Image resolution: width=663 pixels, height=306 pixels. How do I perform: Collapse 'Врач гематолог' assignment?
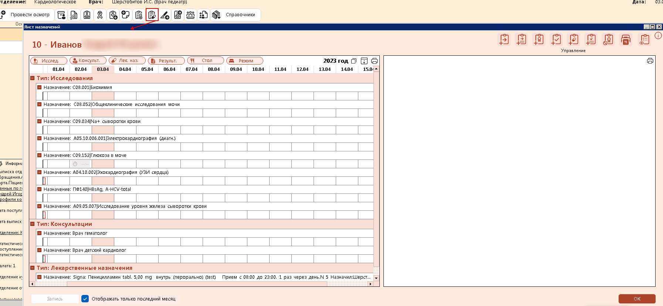(39, 233)
